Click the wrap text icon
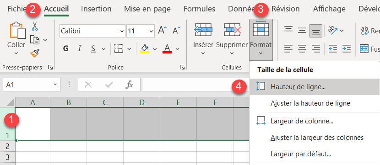 tap(364, 31)
